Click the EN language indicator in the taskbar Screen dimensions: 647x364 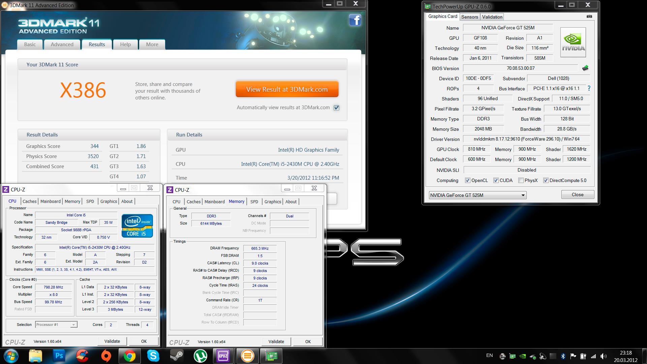(x=489, y=356)
